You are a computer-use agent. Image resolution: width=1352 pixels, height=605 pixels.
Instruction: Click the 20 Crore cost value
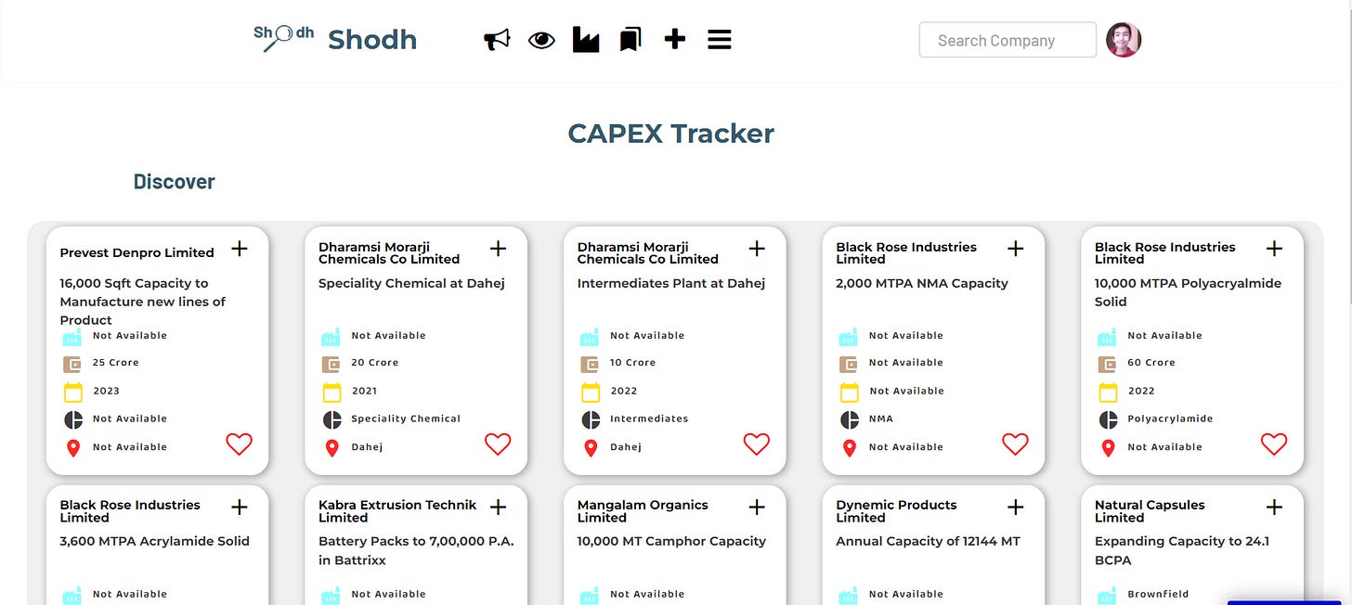375,363
